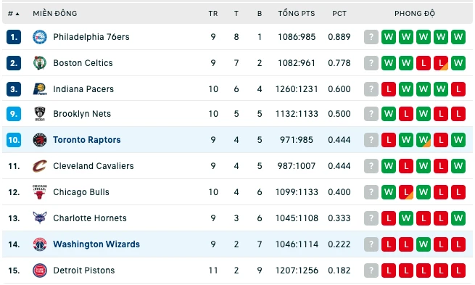Click the rank 1 badge for Philadelphia
475x285 pixels.
point(14,37)
